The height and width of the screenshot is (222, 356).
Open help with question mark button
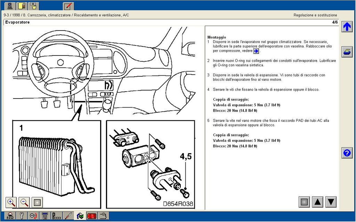pos(347,153)
